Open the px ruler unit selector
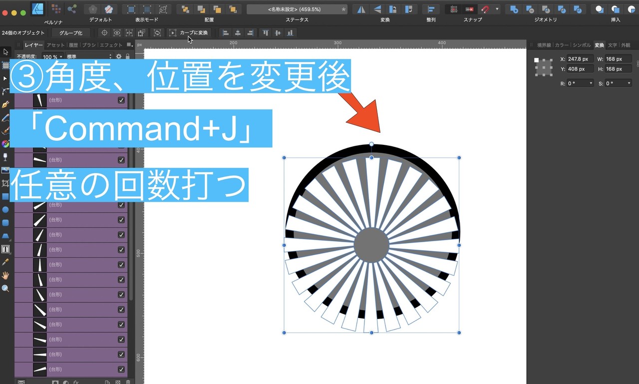This screenshot has height=384, width=639. click(140, 45)
